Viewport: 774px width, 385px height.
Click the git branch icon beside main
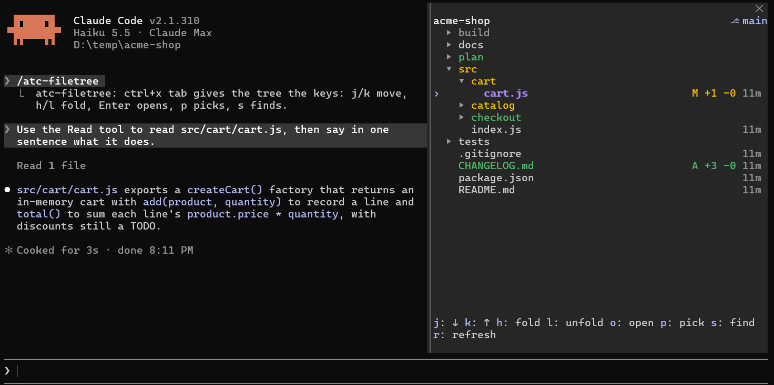735,21
